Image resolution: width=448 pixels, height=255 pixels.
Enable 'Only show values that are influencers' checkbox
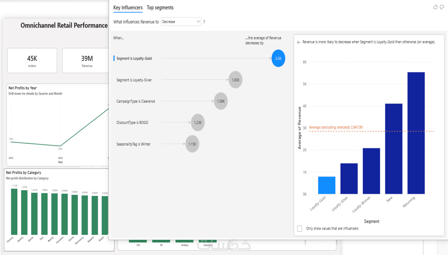pos(300,228)
